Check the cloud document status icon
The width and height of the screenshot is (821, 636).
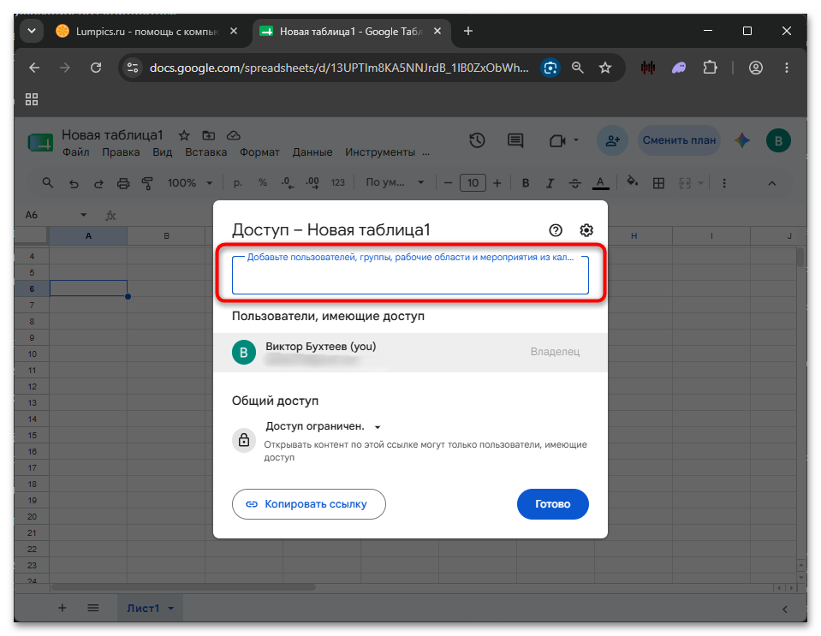(234, 135)
